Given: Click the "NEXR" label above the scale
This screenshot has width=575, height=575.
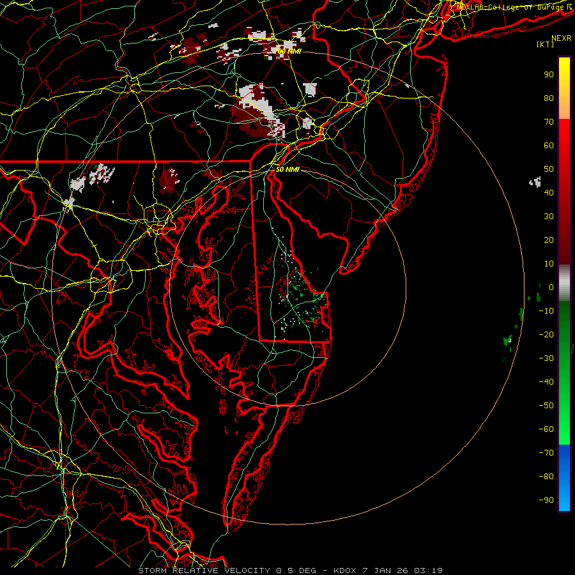Looking at the screenshot, I should (562, 38).
